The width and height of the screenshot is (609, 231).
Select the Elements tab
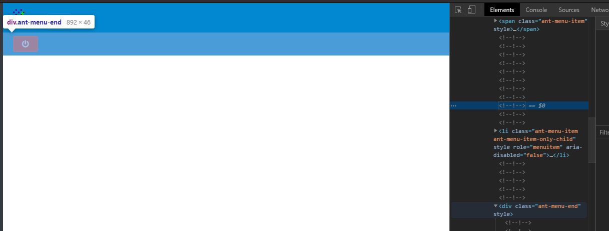(x=502, y=10)
